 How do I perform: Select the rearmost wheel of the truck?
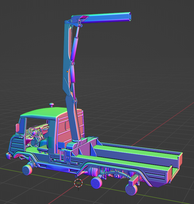coord(131,190)
